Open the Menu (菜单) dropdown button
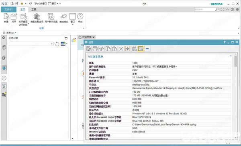The width and height of the screenshot is (241, 146). [10, 32]
